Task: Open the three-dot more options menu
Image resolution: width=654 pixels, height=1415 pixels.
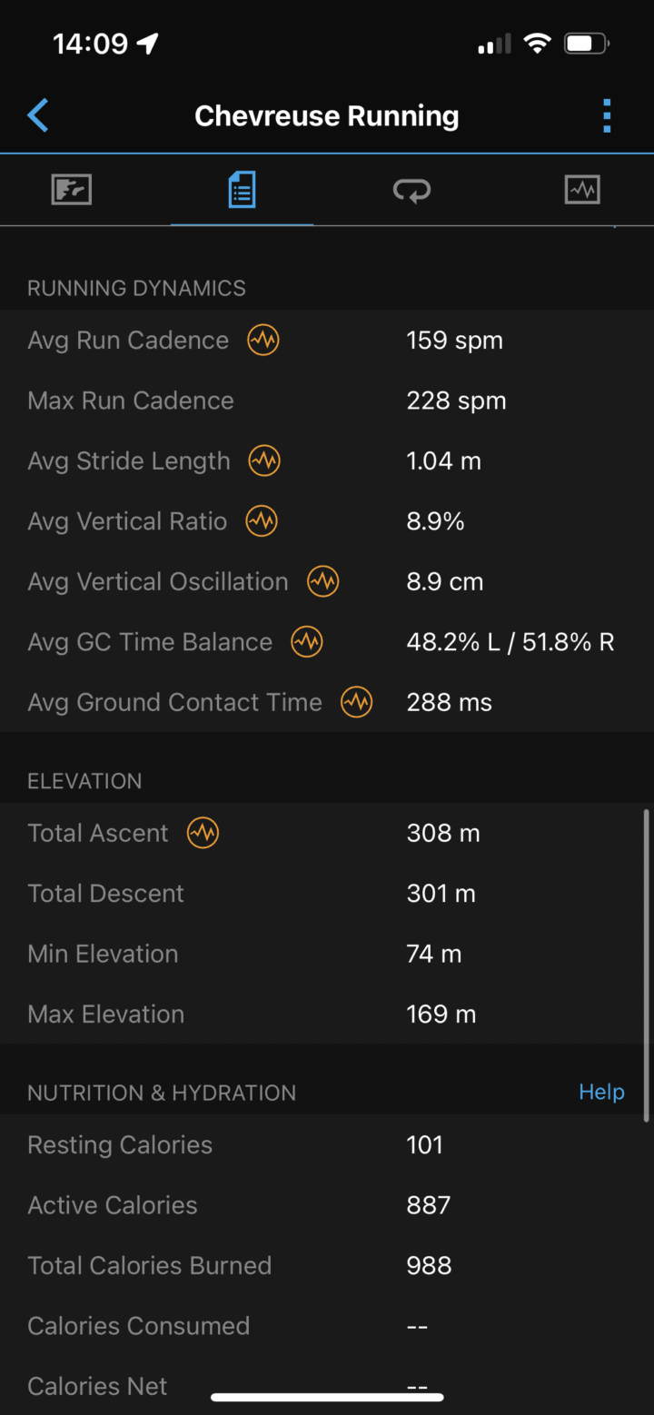Action: click(607, 116)
